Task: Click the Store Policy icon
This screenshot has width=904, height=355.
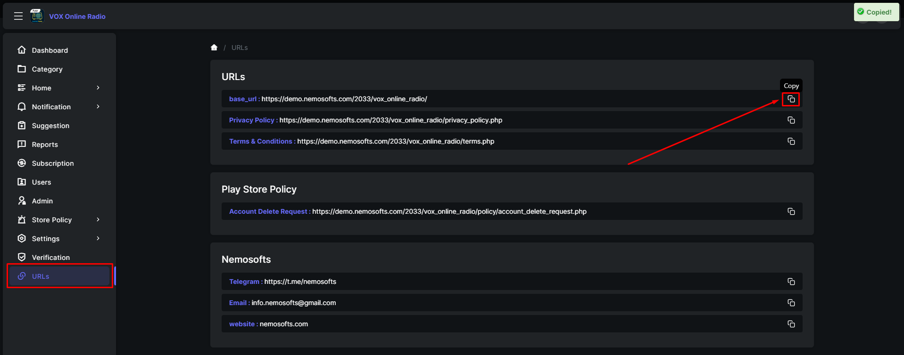Action: [x=22, y=219]
